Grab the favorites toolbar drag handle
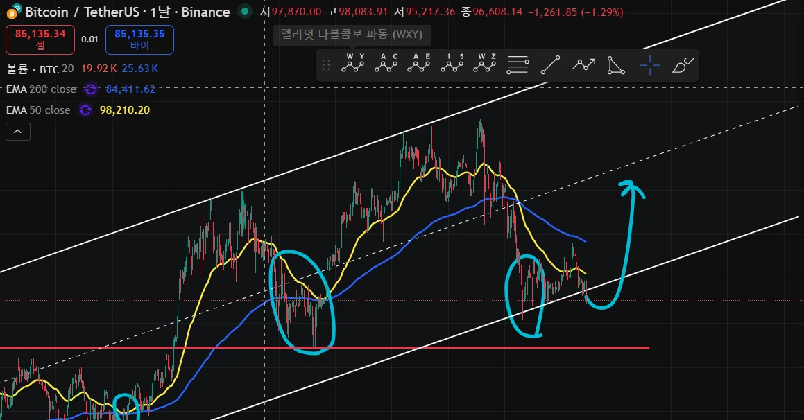The height and width of the screenshot is (420, 804). pyautogui.click(x=325, y=65)
